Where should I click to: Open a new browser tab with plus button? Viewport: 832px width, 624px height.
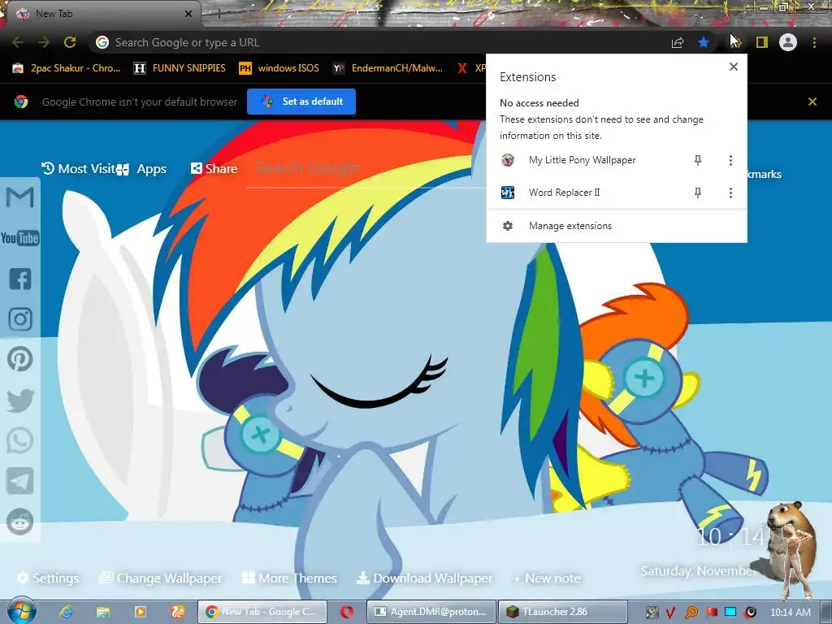(218, 15)
